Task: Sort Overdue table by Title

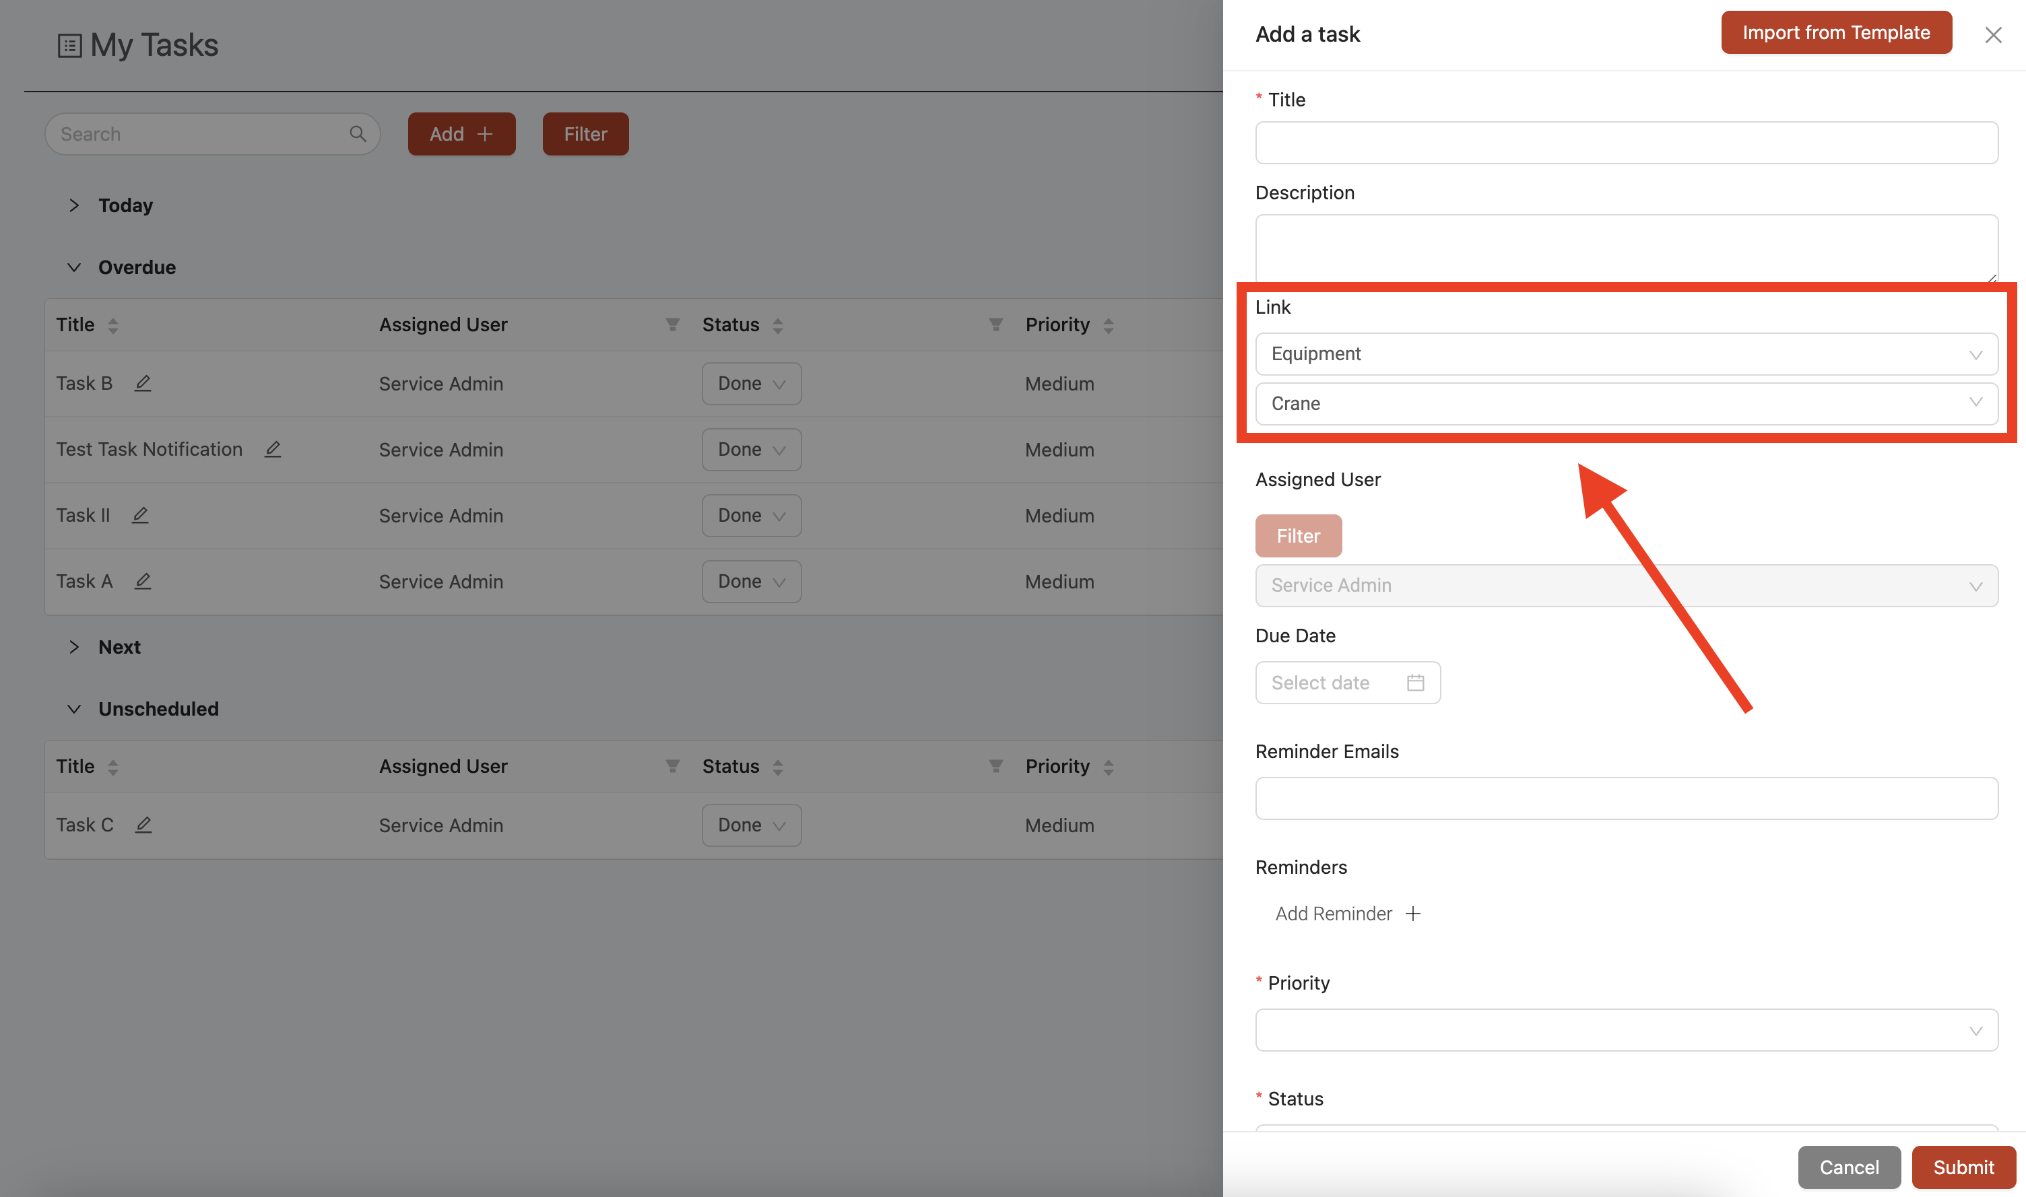Action: click(113, 325)
